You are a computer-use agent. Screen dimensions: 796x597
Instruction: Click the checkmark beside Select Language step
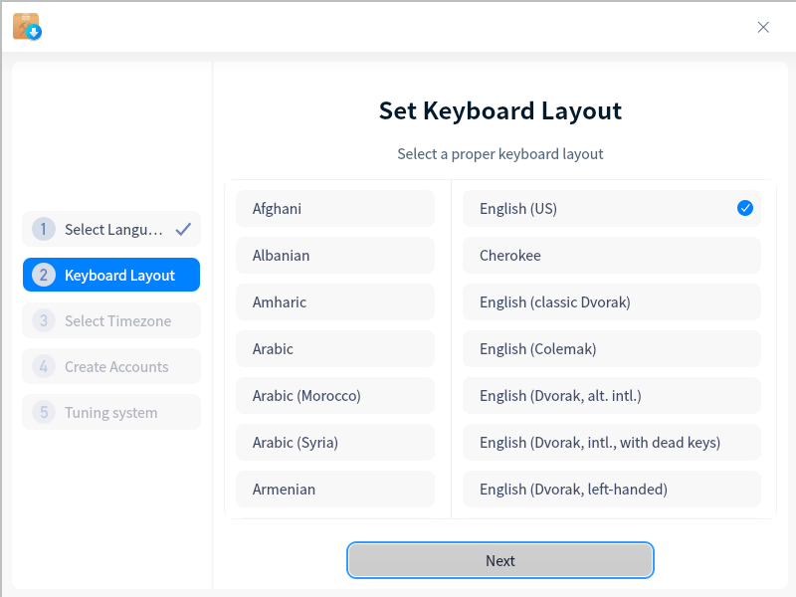[x=183, y=229]
